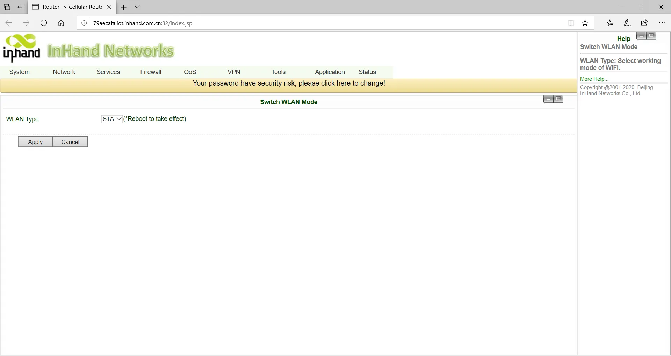
Task: Open the System menu
Action: point(19,72)
